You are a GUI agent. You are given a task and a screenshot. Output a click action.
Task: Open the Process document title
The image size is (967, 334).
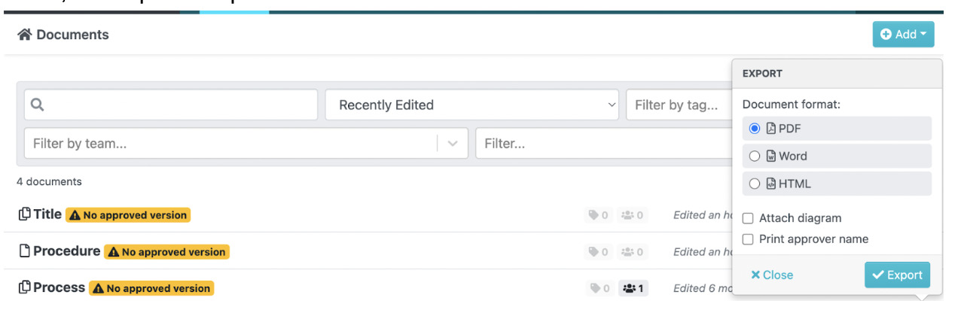[59, 287]
